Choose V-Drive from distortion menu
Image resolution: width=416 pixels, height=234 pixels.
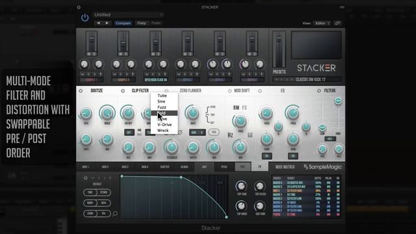(x=164, y=125)
